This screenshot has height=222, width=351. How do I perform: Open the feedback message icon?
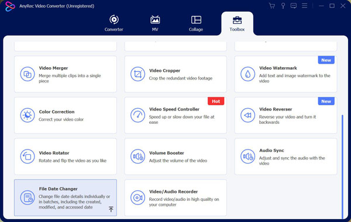pyautogui.click(x=294, y=6)
